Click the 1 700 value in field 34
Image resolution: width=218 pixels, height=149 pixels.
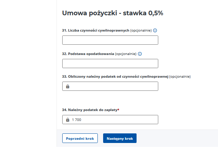76,120
